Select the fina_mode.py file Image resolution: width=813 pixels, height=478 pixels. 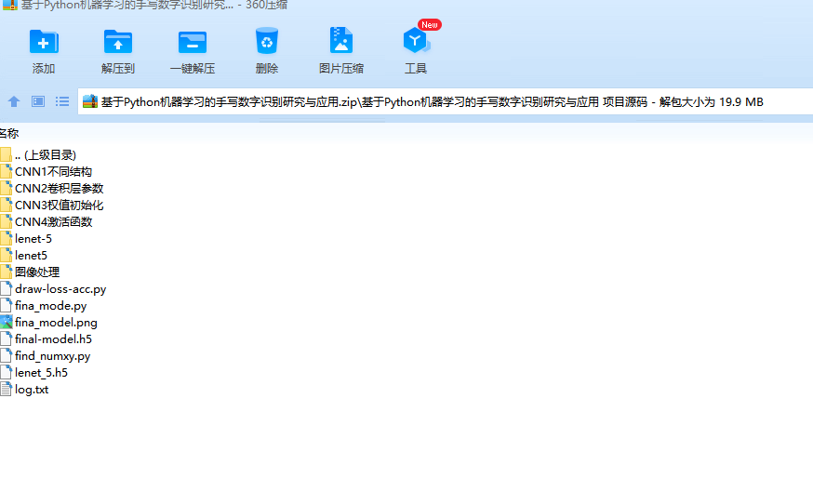click(x=44, y=306)
